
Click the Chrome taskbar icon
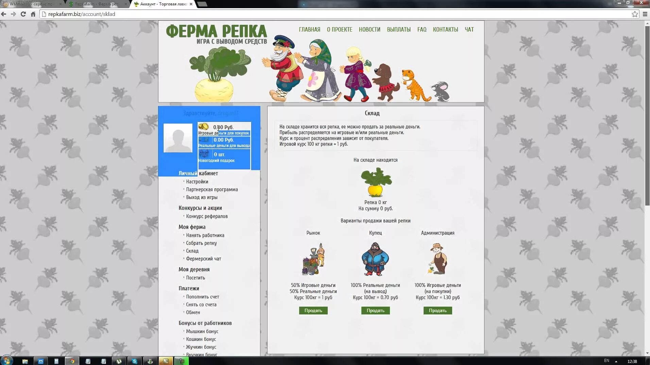72,361
